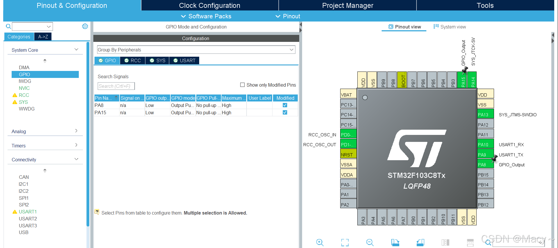This screenshot has height=248, width=558.
Task: Switch to Project Manager tab
Action: 347,5
